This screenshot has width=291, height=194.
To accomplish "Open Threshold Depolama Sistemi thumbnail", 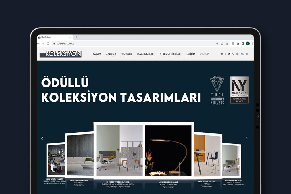I will click(56, 160).
